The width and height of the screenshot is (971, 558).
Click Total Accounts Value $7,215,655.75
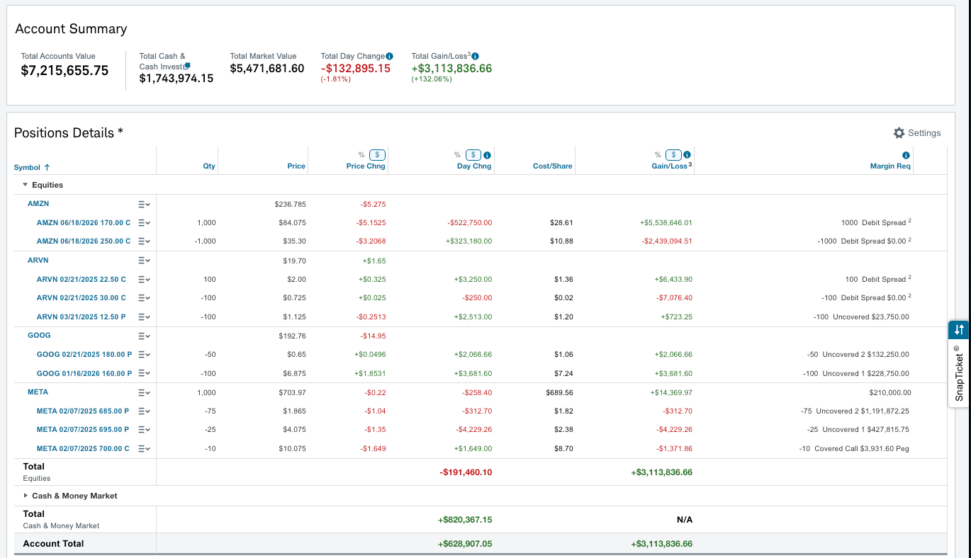pos(64,71)
